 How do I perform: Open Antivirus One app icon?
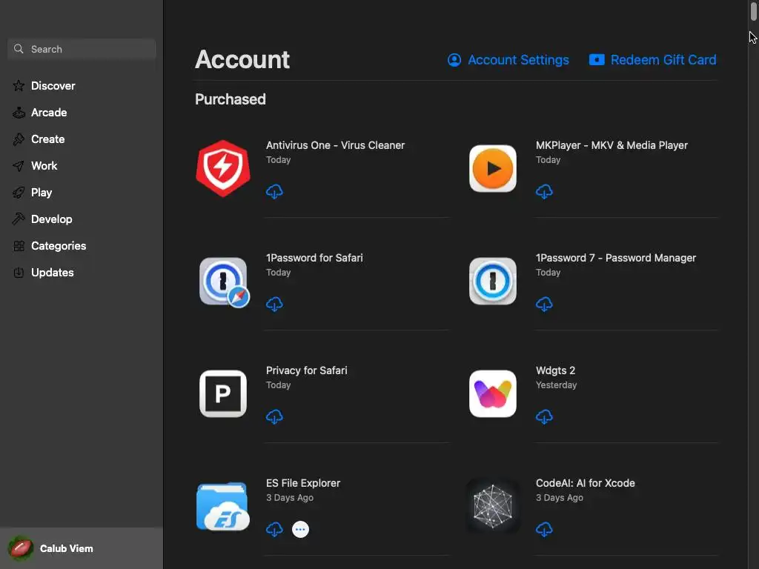pos(223,168)
